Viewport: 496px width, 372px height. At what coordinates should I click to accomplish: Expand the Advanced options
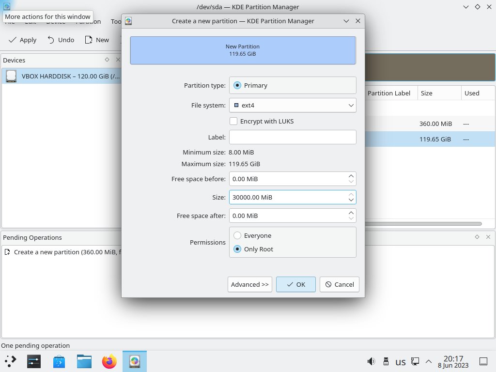250,284
